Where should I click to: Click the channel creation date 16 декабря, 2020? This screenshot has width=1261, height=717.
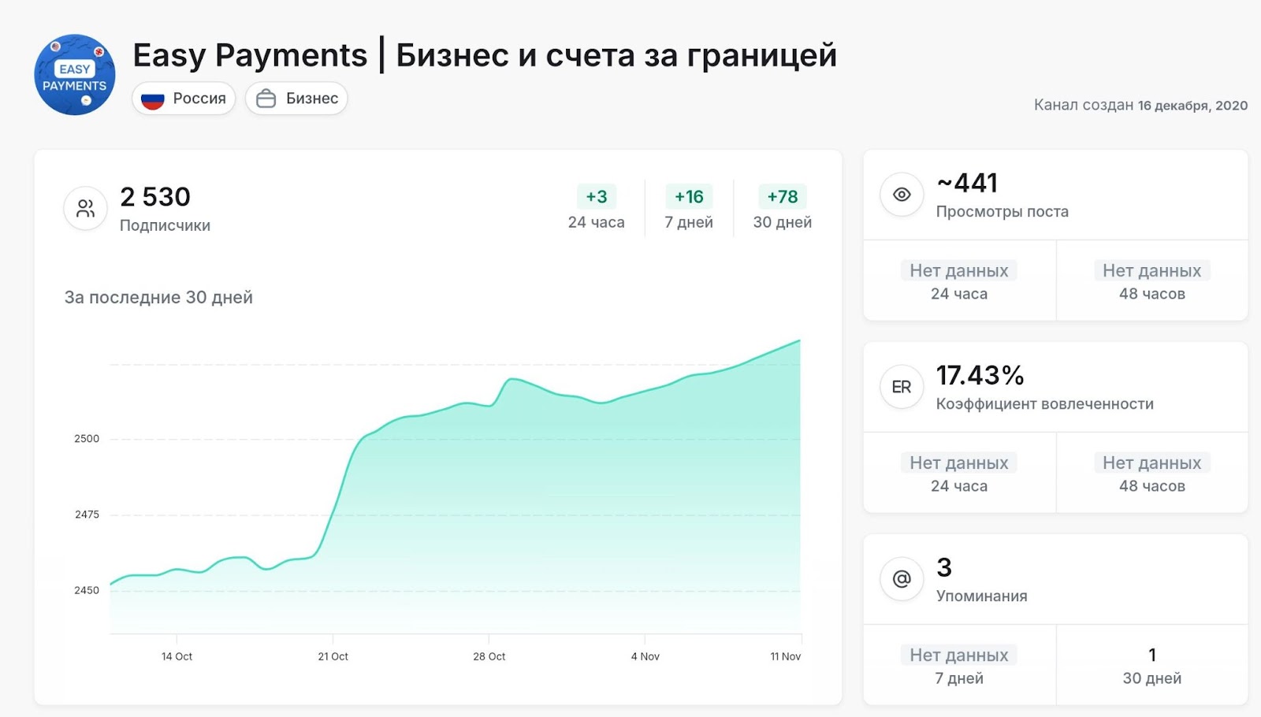point(1192,106)
